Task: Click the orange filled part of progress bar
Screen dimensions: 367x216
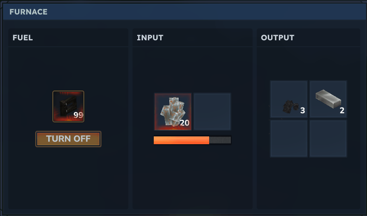Action: 181,140
